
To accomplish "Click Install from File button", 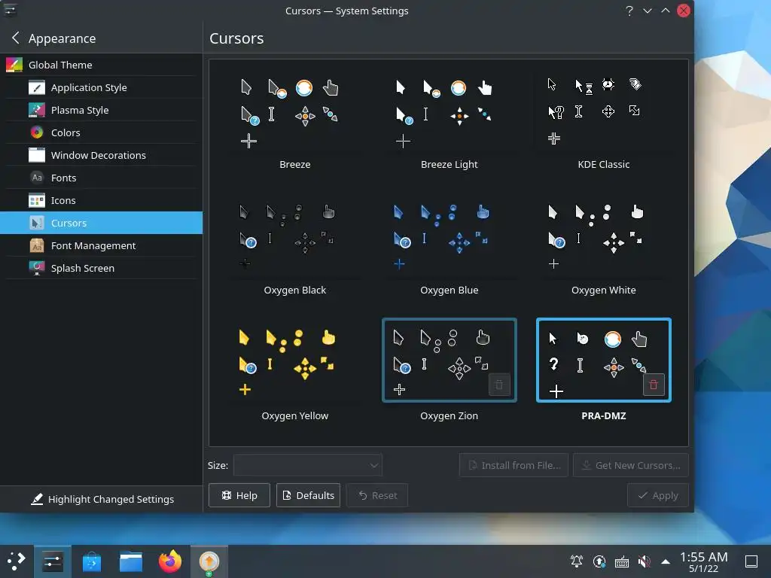I will (x=513, y=465).
